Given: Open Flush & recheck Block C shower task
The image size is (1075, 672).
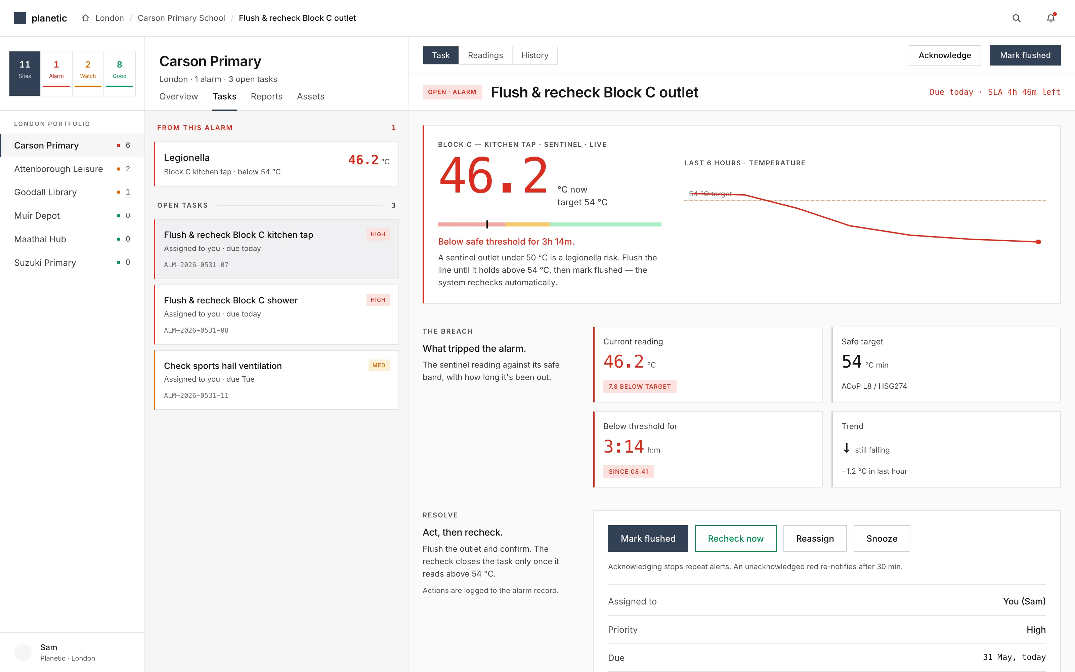Looking at the screenshot, I should pyautogui.click(x=276, y=315).
